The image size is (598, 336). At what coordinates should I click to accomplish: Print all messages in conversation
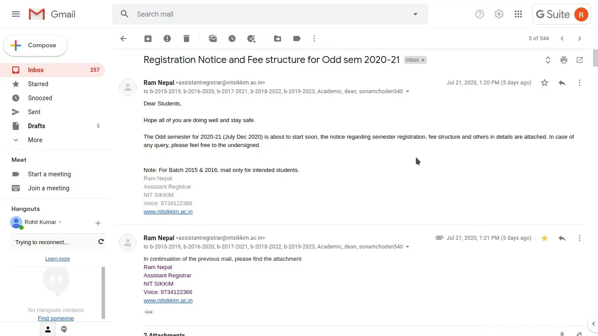click(x=564, y=60)
